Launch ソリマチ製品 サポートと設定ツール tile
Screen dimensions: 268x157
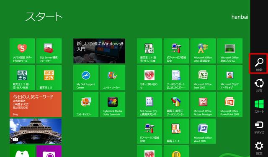coord(22,51)
